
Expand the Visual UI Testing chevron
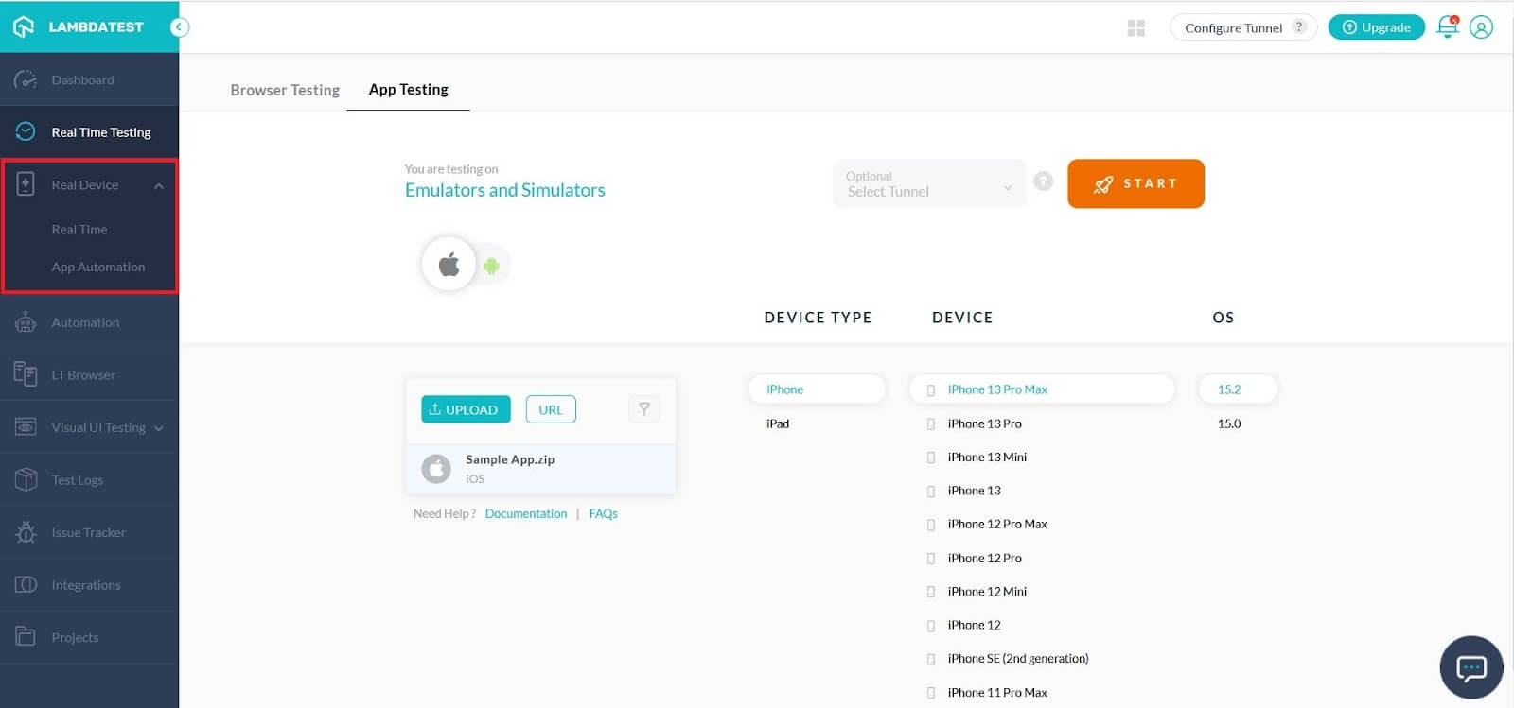pos(159,428)
